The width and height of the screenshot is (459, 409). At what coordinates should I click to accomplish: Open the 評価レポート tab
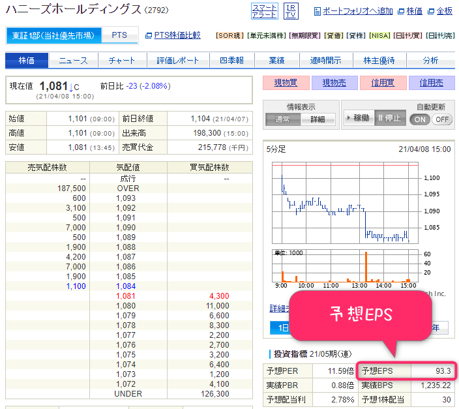[178, 61]
